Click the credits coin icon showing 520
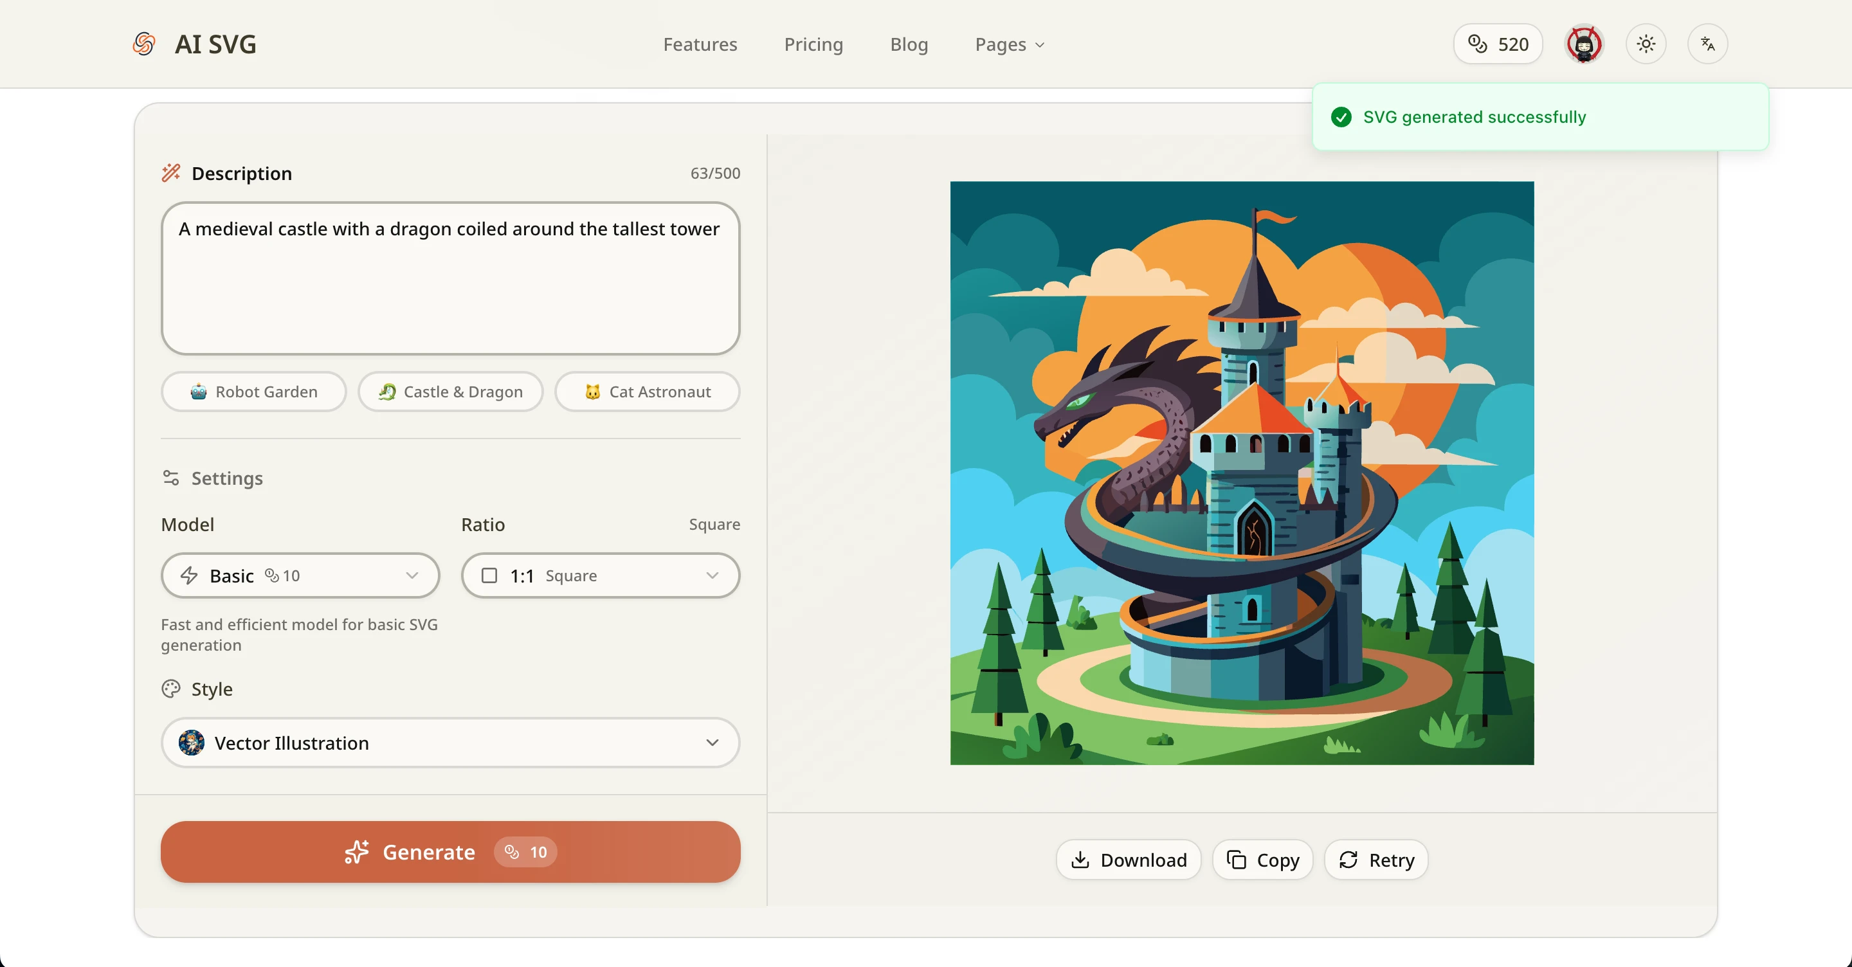1852x967 pixels. 1478,44
